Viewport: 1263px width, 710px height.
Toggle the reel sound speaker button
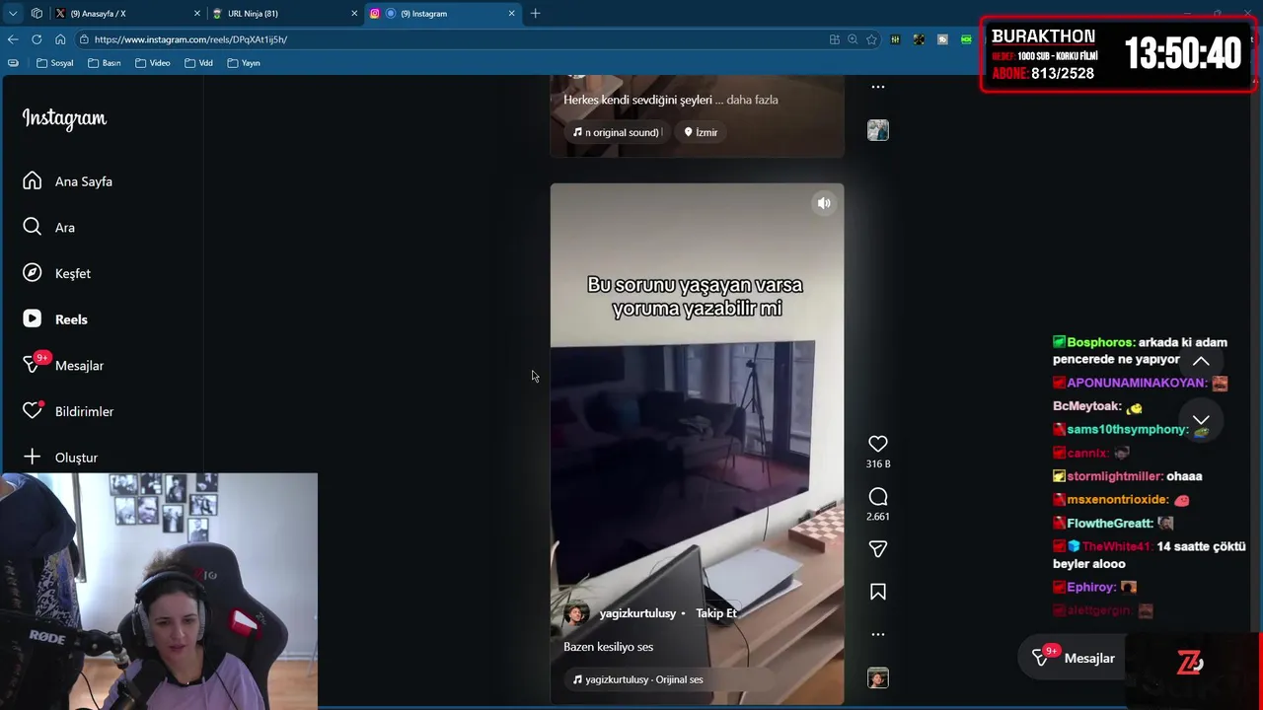824,203
